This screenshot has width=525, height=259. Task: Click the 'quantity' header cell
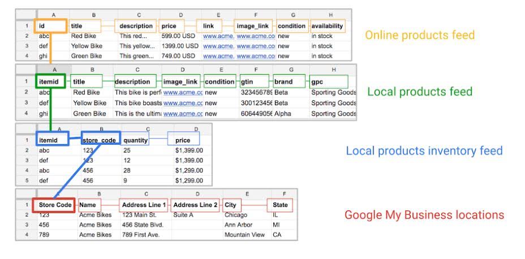135,140
